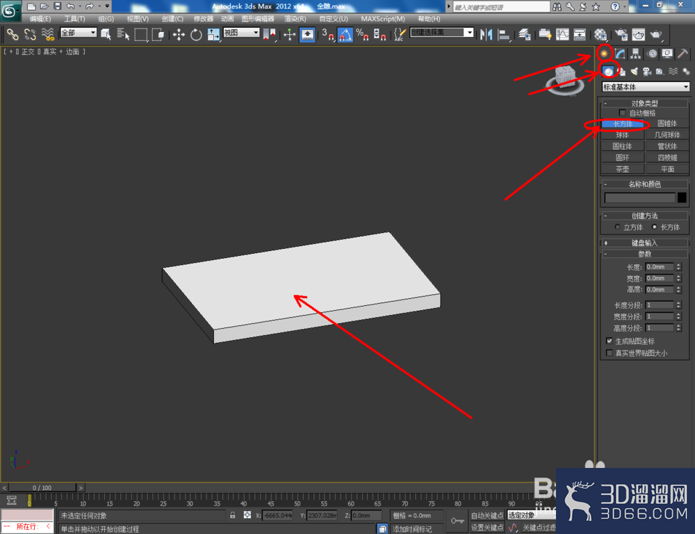Click Use Pivot Point Center icon
This screenshot has height=534, width=695.
point(269,34)
